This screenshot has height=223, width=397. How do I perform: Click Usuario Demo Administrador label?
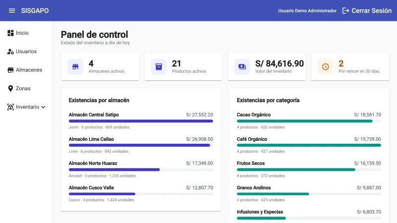307,10
